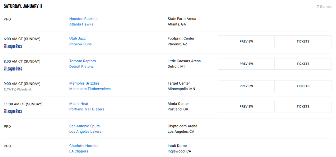
Task: Click League Pass logo under Utah Jazz game
Action: click(x=13, y=46)
